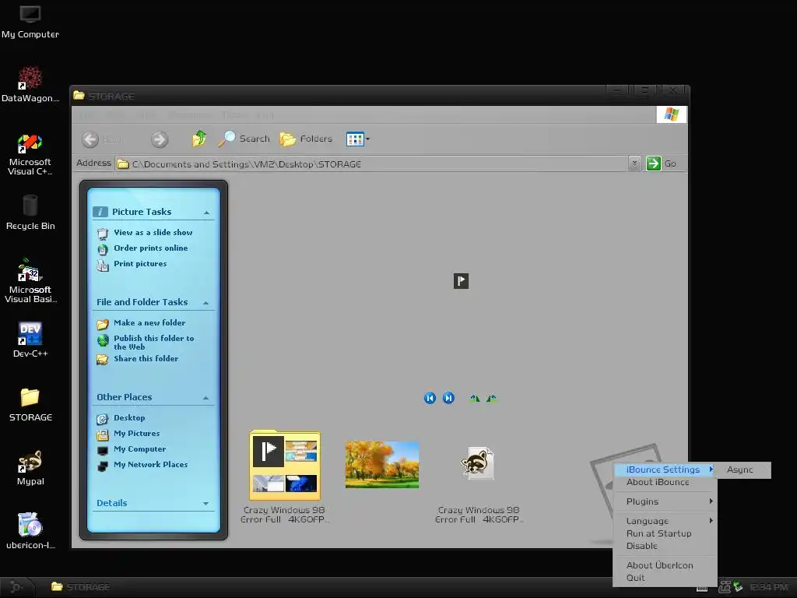797x598 pixels.
Task: Select the raccoon file thumbnail
Action: pos(477,463)
